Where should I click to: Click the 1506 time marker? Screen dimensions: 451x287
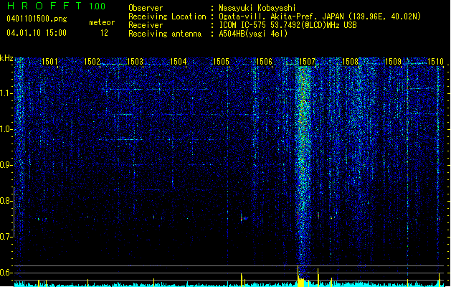pyautogui.click(x=264, y=61)
